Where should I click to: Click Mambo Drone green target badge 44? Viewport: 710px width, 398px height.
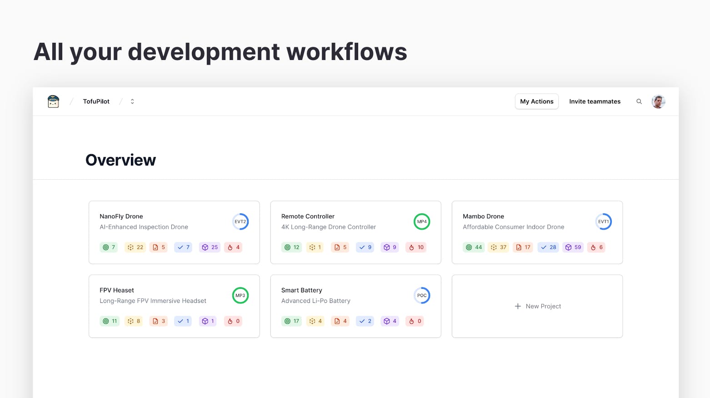[474, 247]
